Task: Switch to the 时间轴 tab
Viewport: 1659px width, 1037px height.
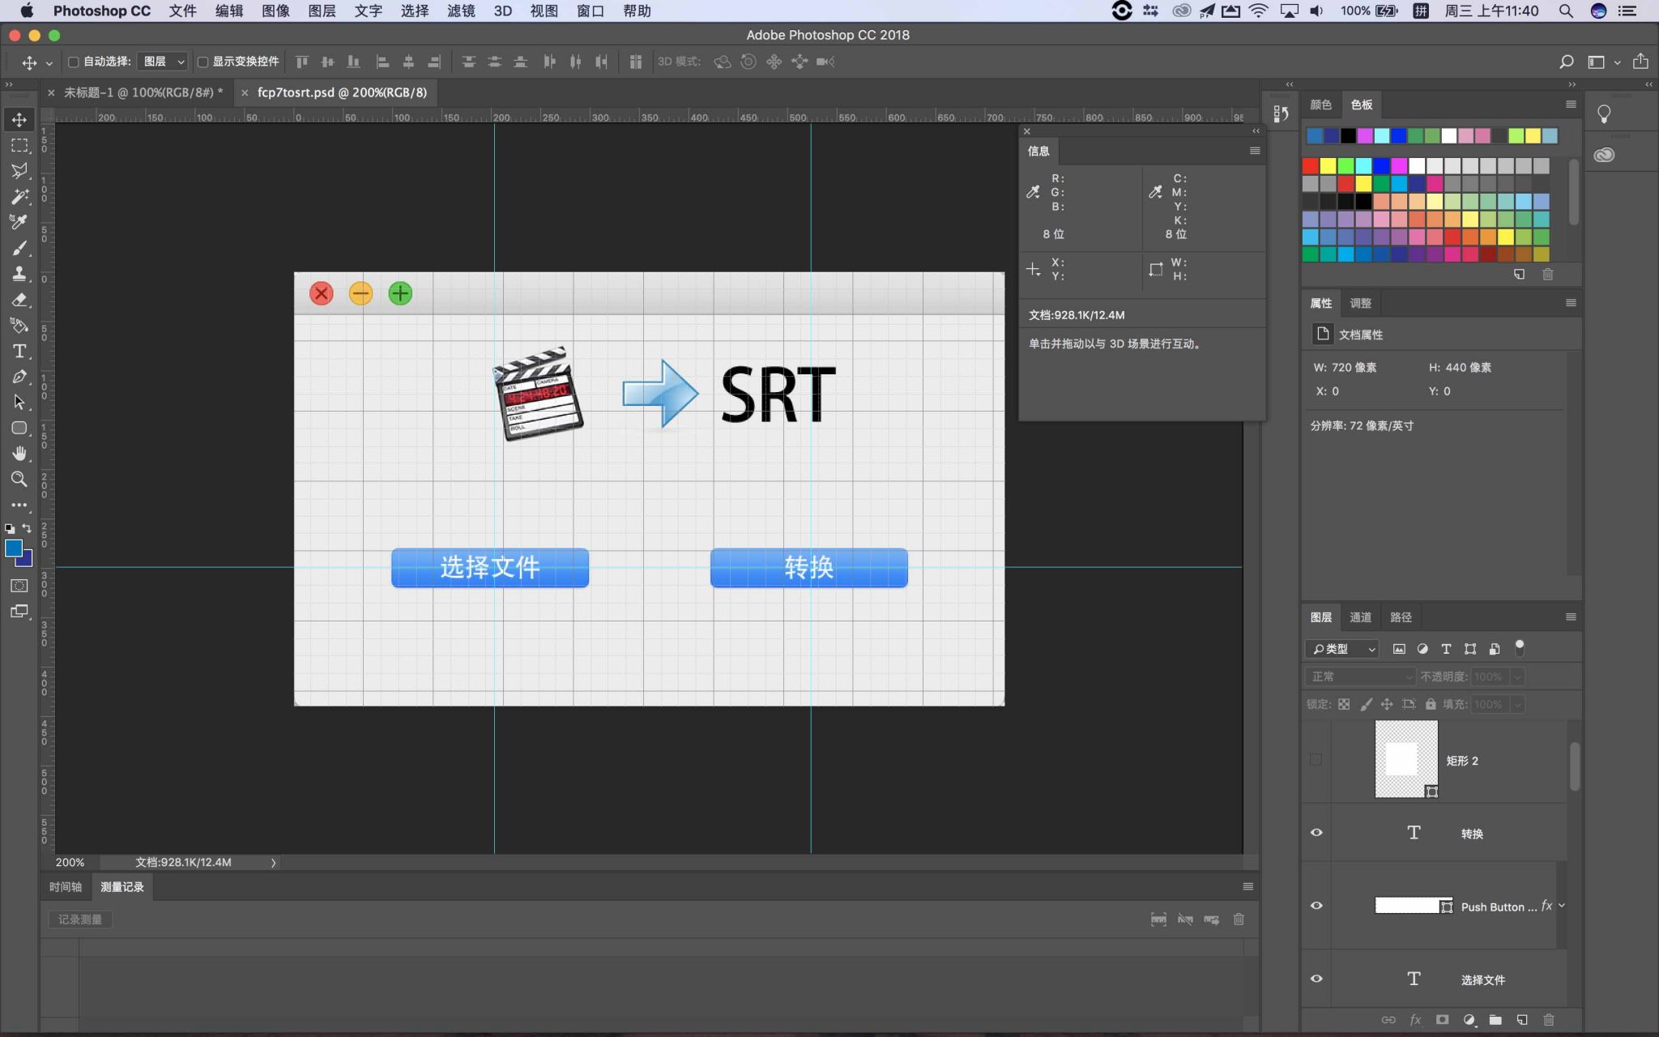Action: pyautogui.click(x=66, y=887)
